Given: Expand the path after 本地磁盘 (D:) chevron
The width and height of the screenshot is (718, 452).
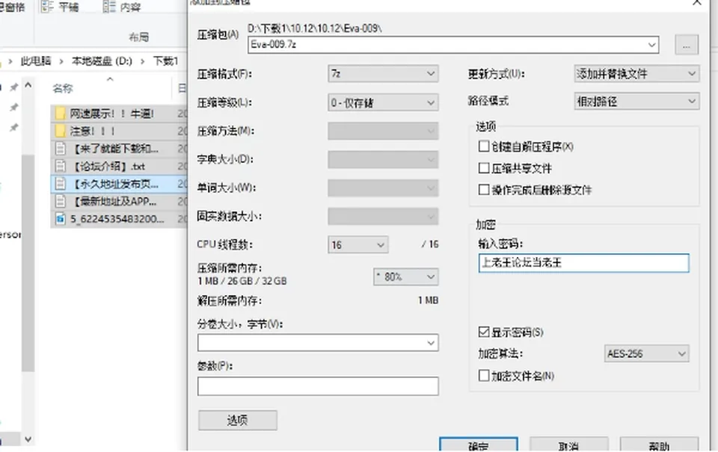Looking at the screenshot, I should click(142, 61).
